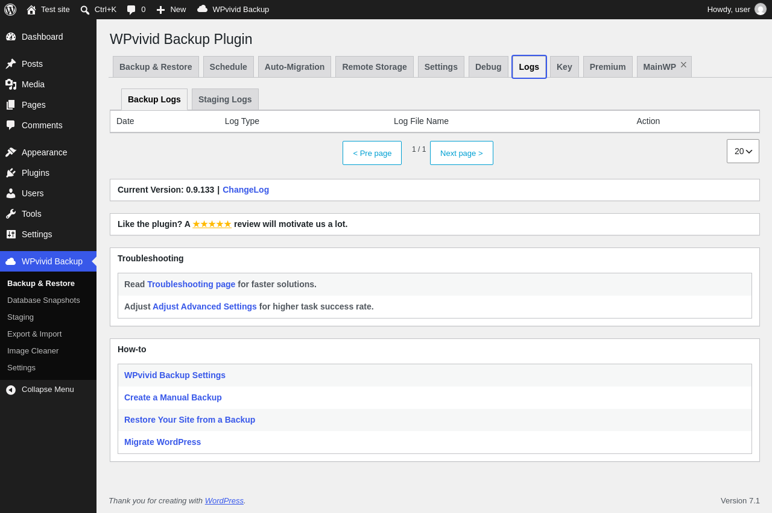Close the MainWP tab
The width and height of the screenshot is (772, 513).
pos(683,64)
